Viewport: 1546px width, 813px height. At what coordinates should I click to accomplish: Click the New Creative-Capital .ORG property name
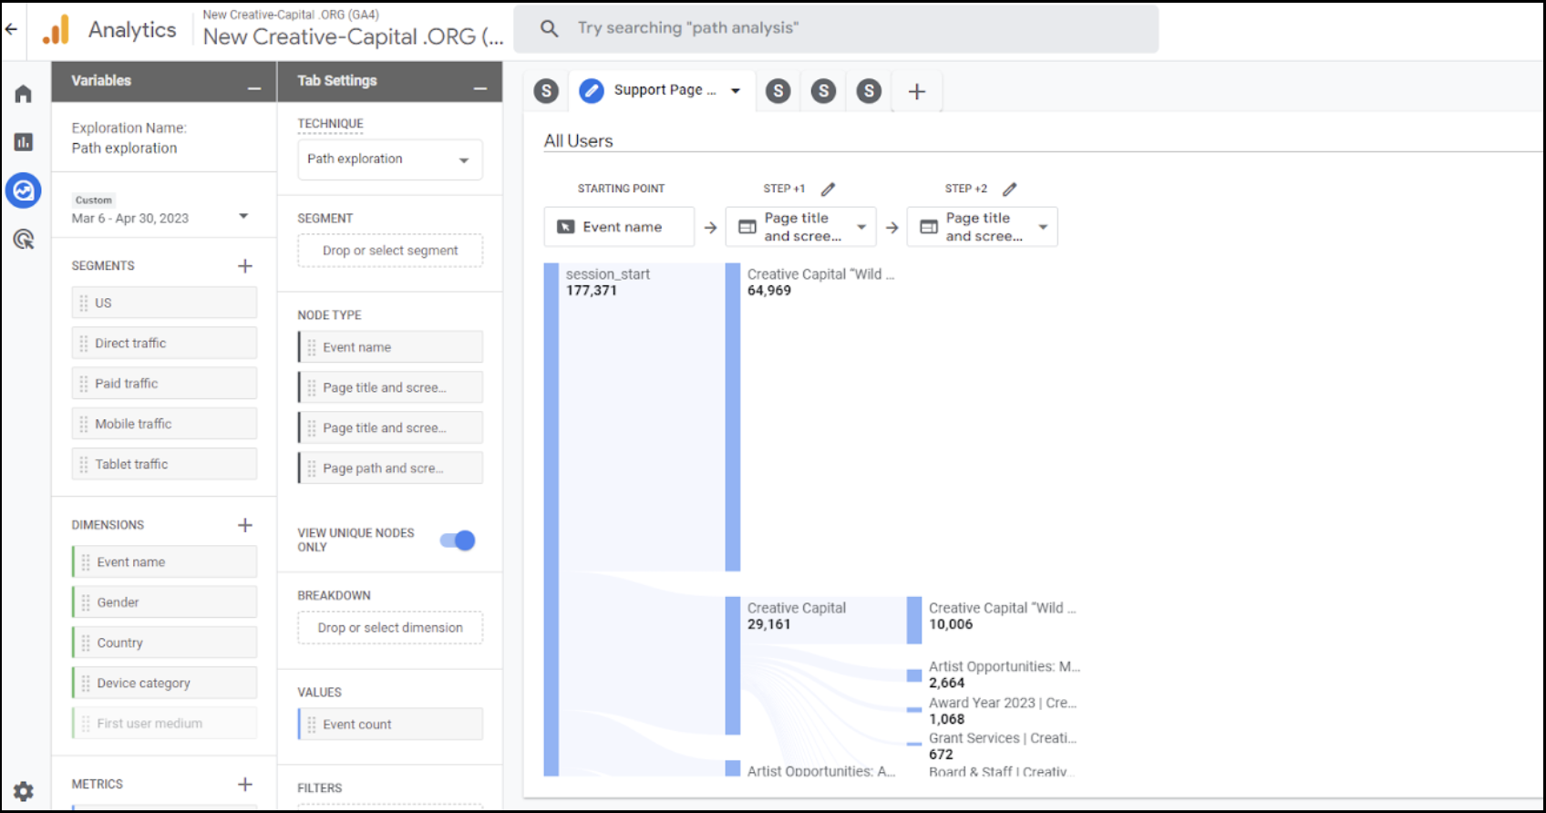(353, 37)
